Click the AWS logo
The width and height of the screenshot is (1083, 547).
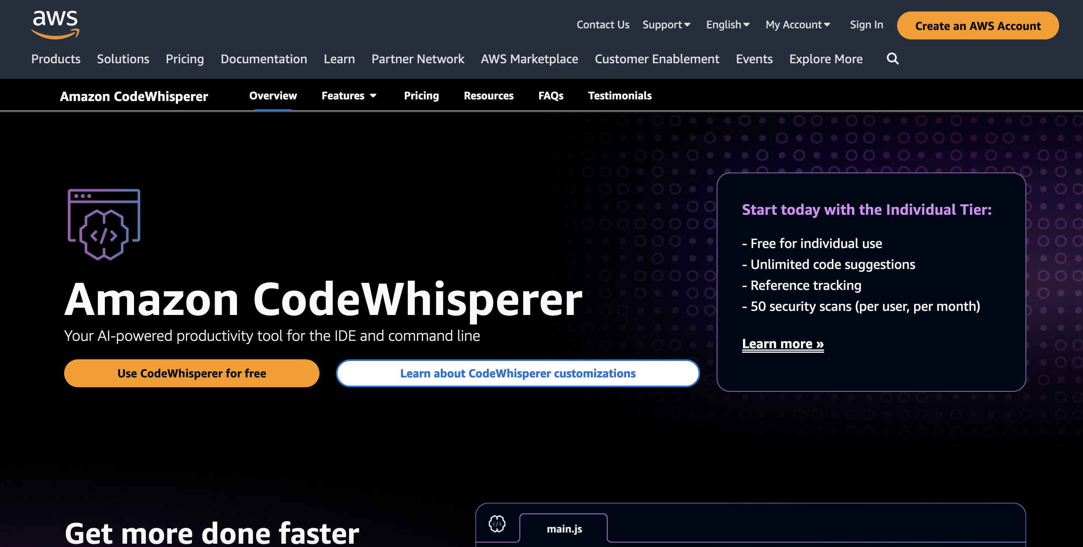[55, 25]
